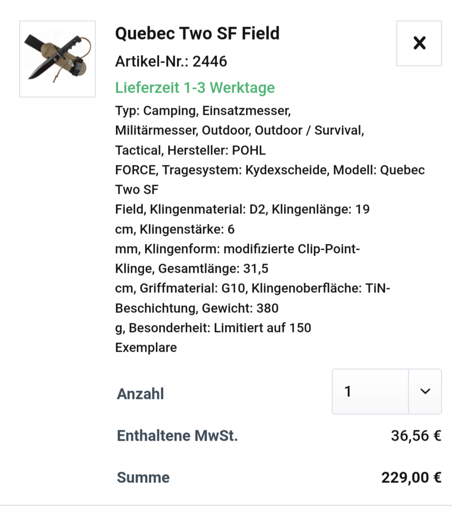
Task: Open the Quebec Two SF Field knife thumbnail
Action: click(x=57, y=59)
